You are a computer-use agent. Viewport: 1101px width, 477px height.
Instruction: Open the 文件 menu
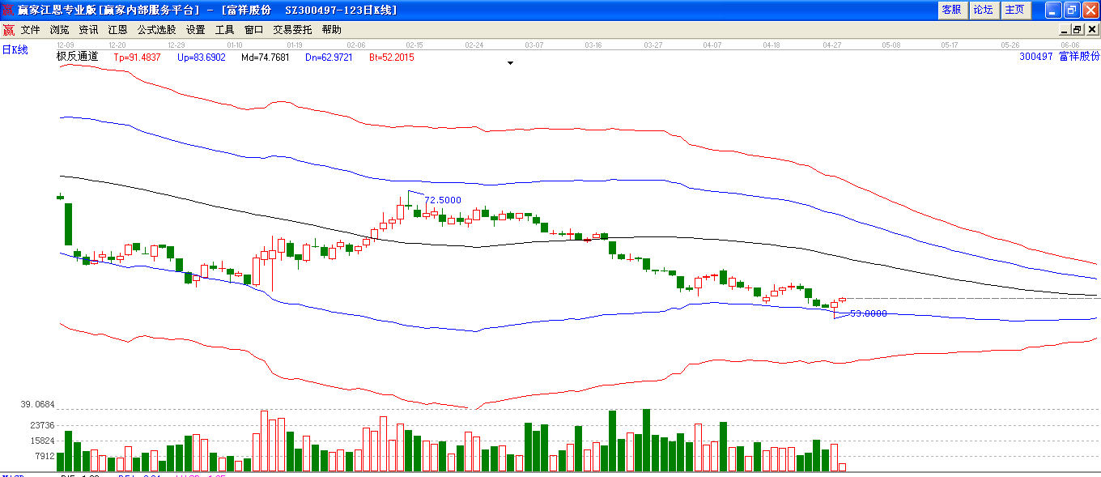(31, 30)
